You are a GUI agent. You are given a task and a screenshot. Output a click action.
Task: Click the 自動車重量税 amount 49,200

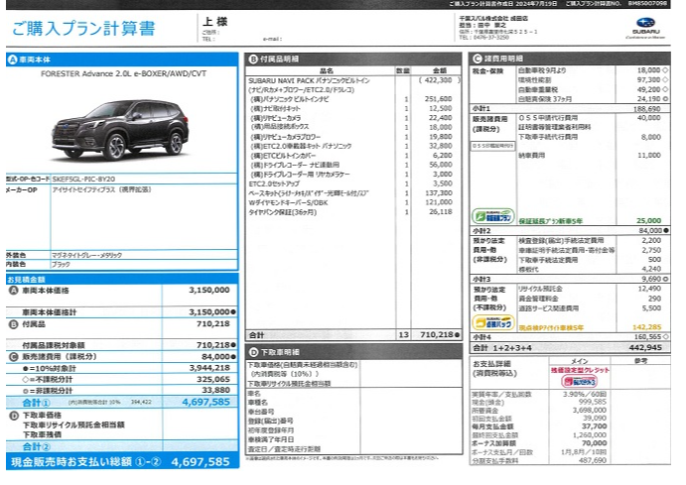coord(649,89)
